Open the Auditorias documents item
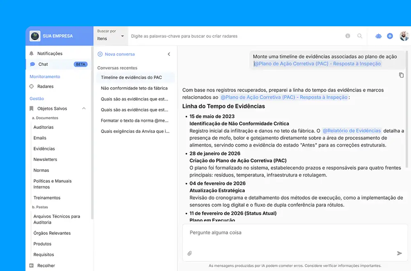 point(44,127)
